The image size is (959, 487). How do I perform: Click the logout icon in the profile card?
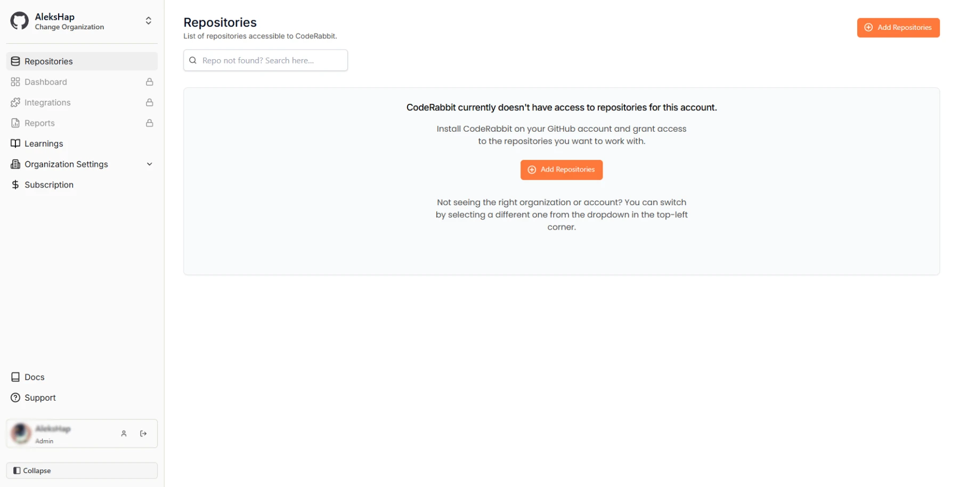(x=143, y=433)
